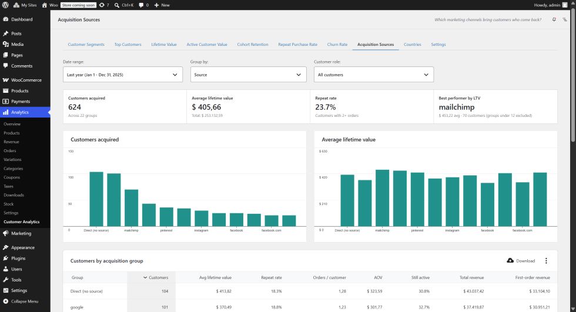The width and height of the screenshot is (576, 312).
Task: Open the Revenue analytics submenu link
Action: click(x=11, y=142)
